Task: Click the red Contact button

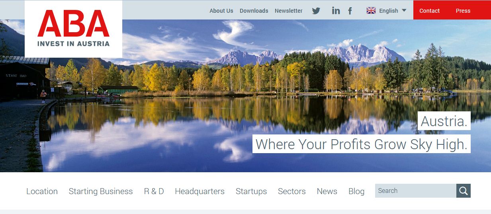Action: point(430,11)
